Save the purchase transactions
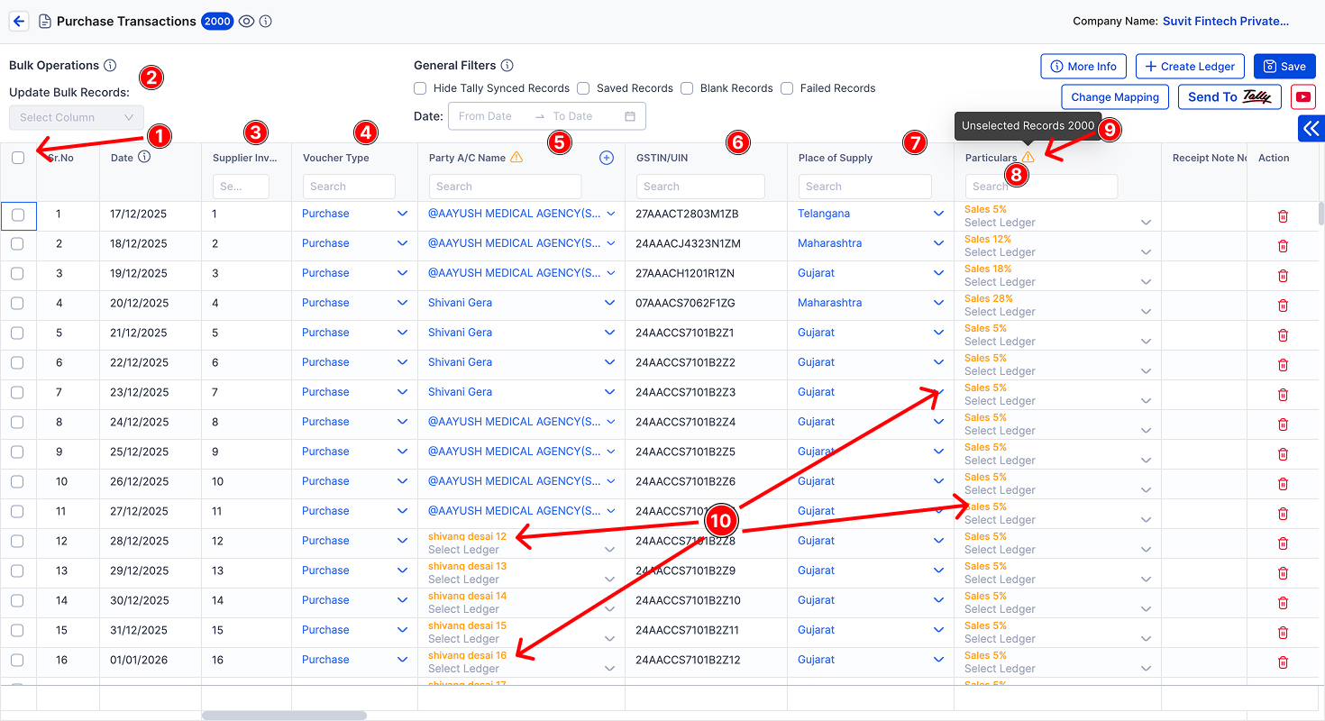This screenshot has height=721, width=1325. coord(1284,66)
